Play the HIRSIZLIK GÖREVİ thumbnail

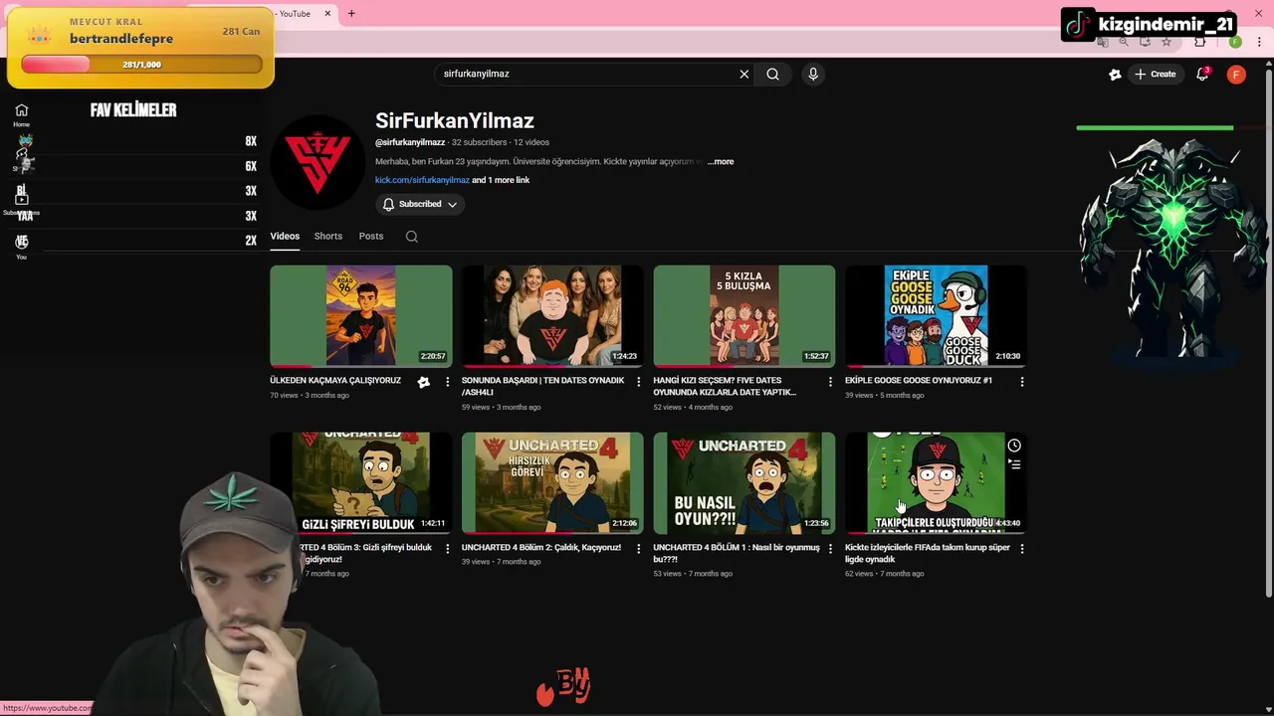[x=552, y=482]
